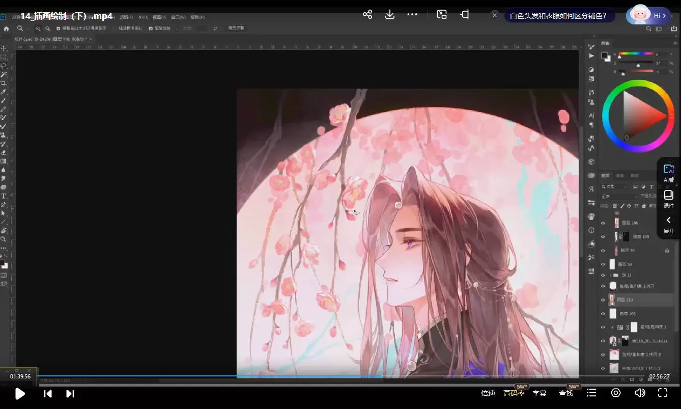Click the 填充屏幕 fill screen button

pos(236,28)
